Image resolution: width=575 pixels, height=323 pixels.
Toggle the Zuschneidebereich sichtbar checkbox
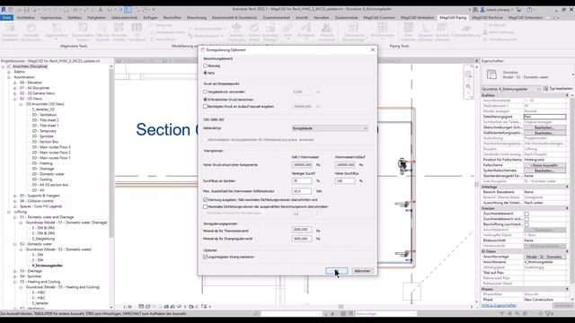(526, 219)
